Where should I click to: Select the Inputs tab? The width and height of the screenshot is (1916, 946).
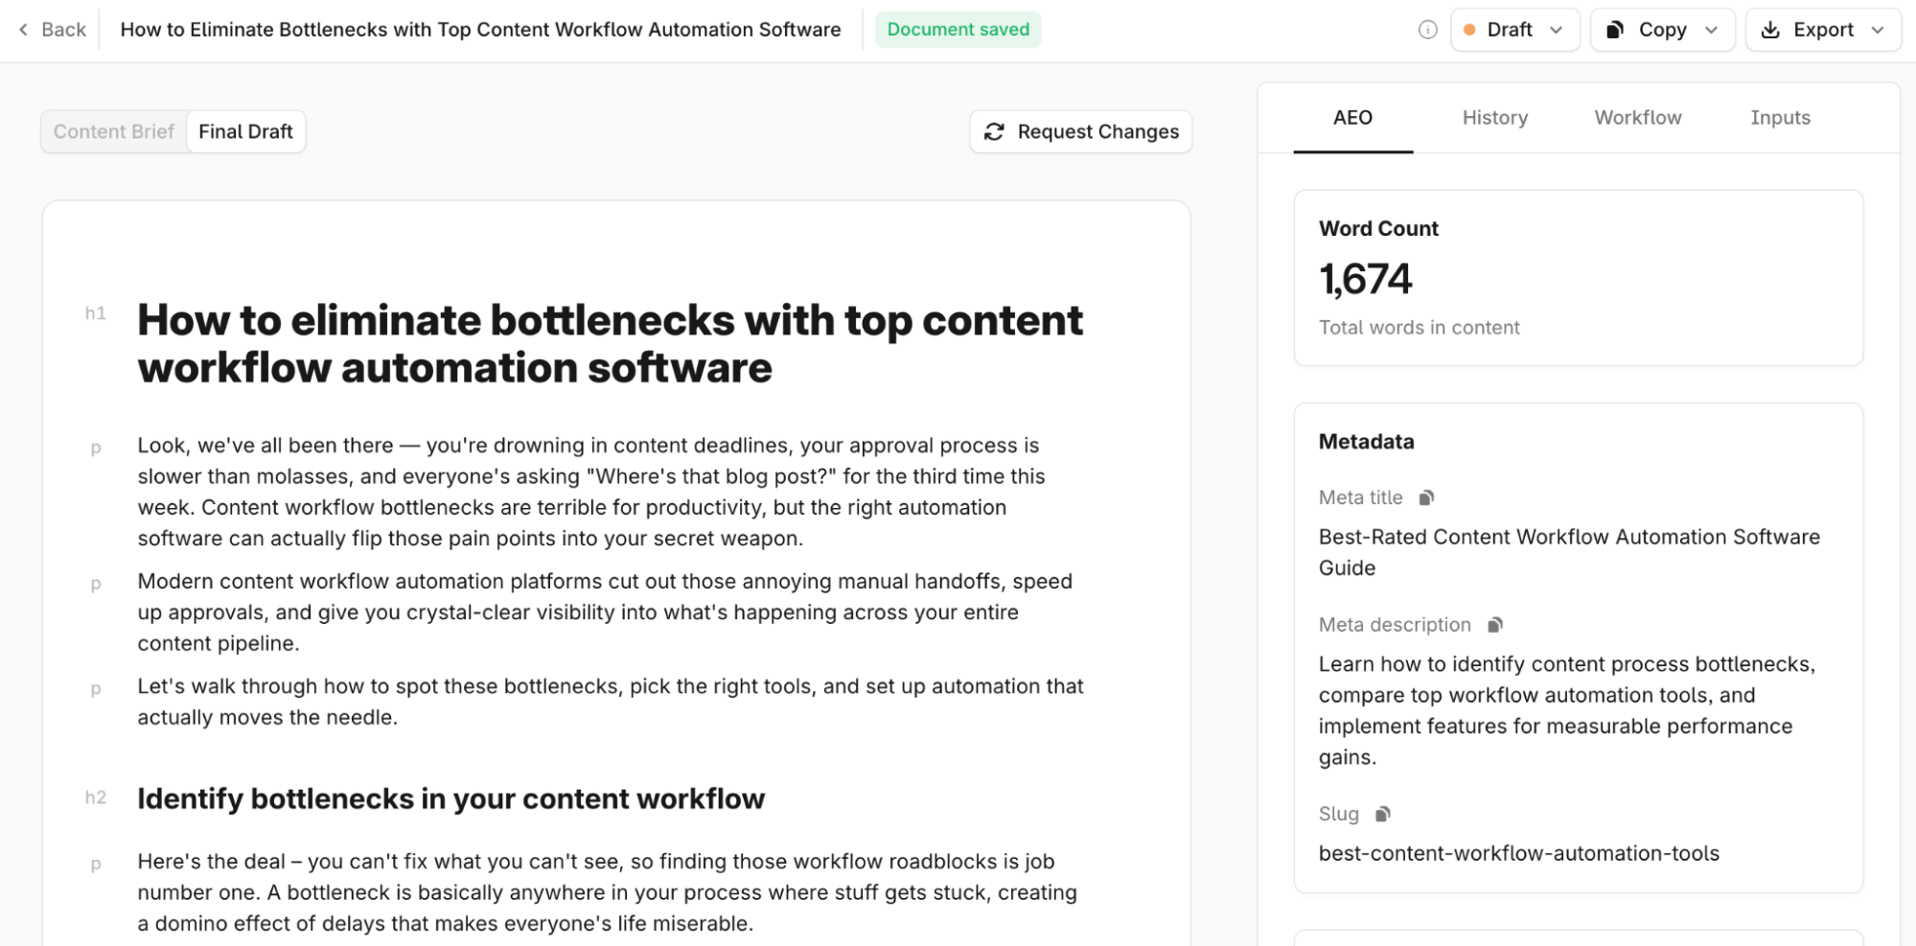[1780, 118]
